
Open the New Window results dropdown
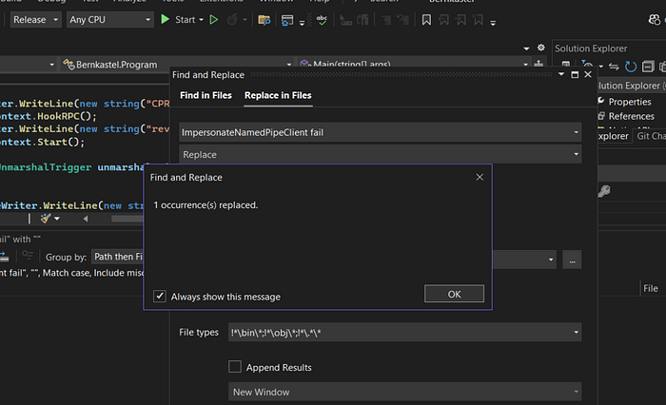tap(404, 392)
